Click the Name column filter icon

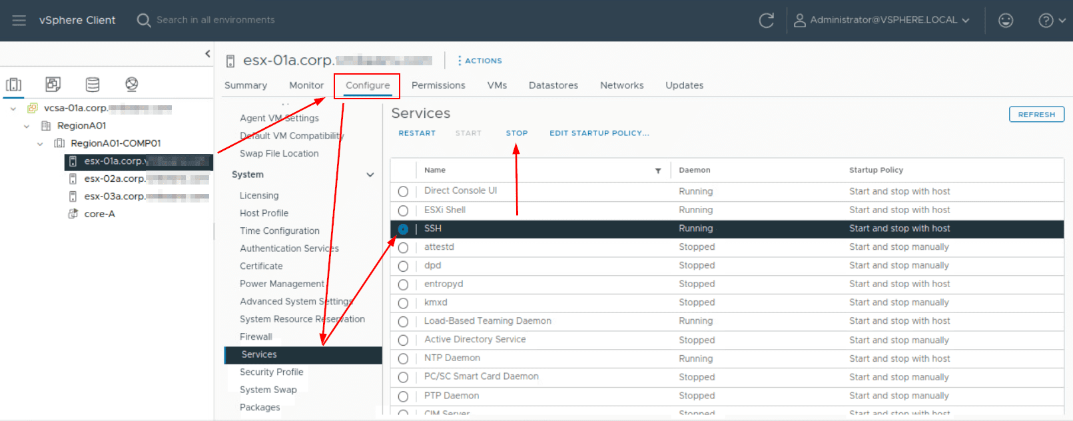pos(658,171)
